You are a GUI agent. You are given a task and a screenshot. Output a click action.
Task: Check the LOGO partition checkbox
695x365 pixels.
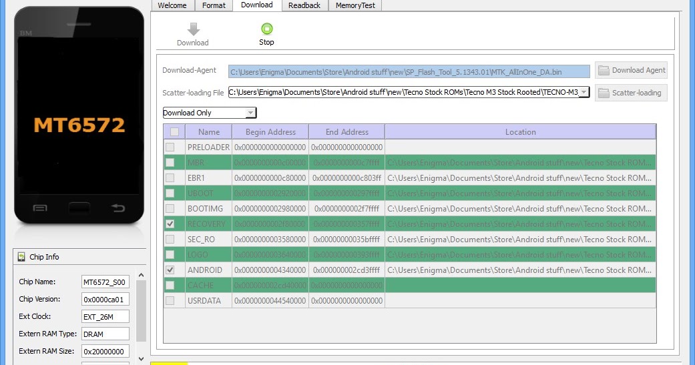[170, 254]
